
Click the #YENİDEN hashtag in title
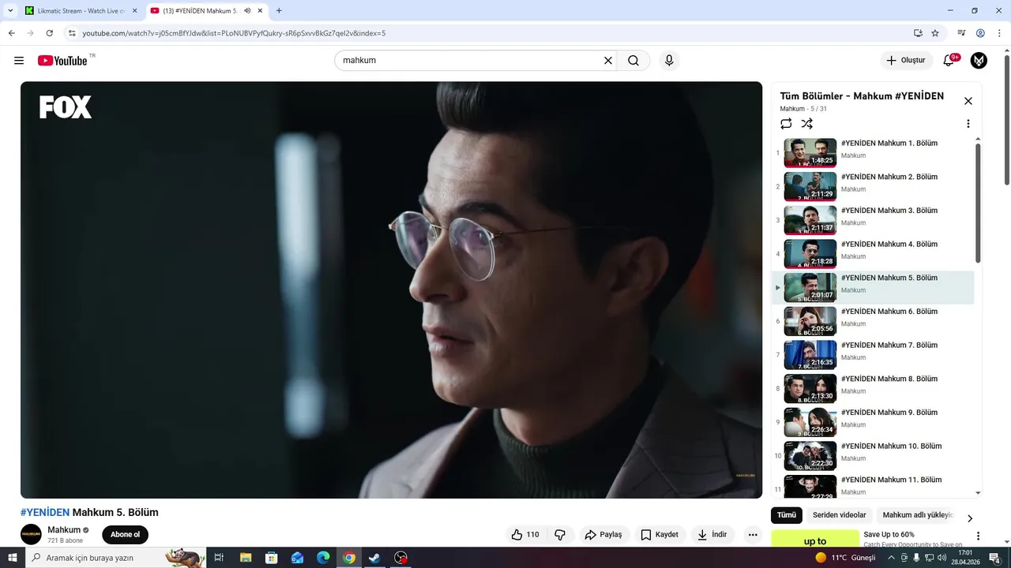click(x=45, y=513)
